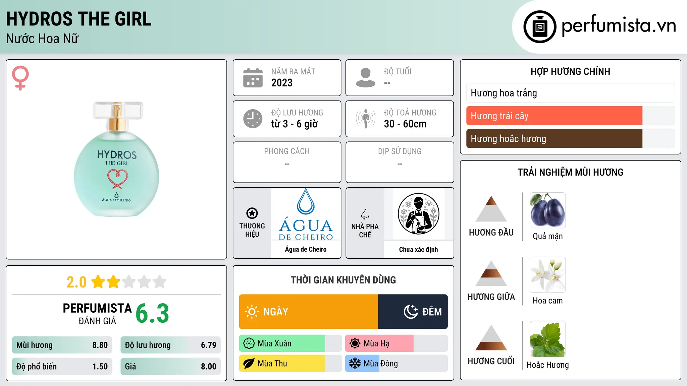Click the perfumista perfume bottle logo icon

[x=540, y=27]
